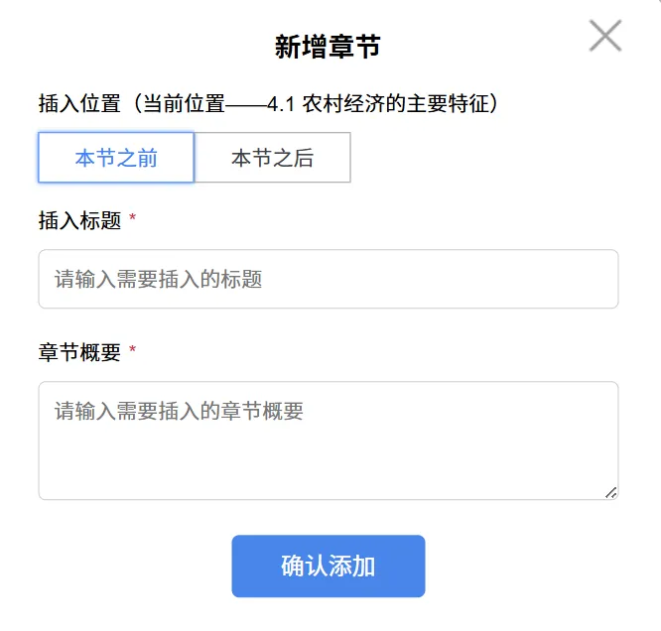Switch insert position to after this section
The height and width of the screenshot is (631, 661).
(272, 158)
